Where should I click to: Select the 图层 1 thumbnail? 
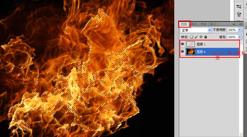(191, 44)
